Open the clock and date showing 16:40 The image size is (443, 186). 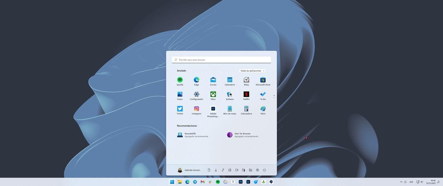tap(431, 182)
